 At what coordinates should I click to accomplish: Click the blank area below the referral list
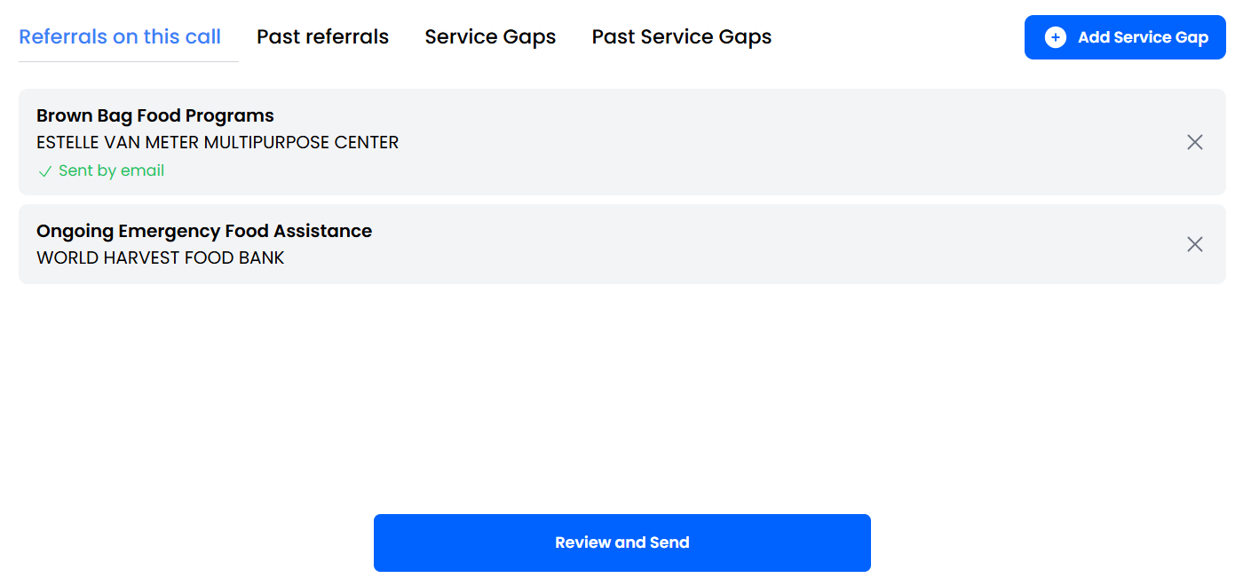click(621, 391)
